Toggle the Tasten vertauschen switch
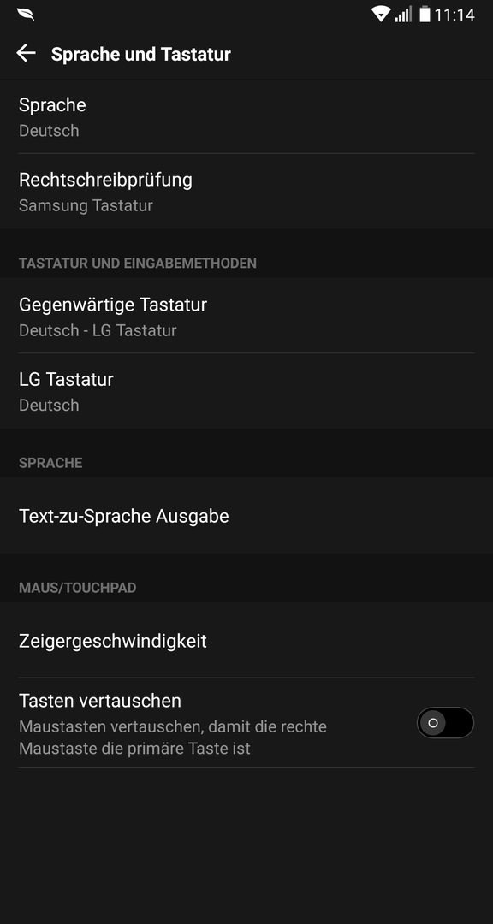Viewport: 493px width, 924px height. [445, 722]
